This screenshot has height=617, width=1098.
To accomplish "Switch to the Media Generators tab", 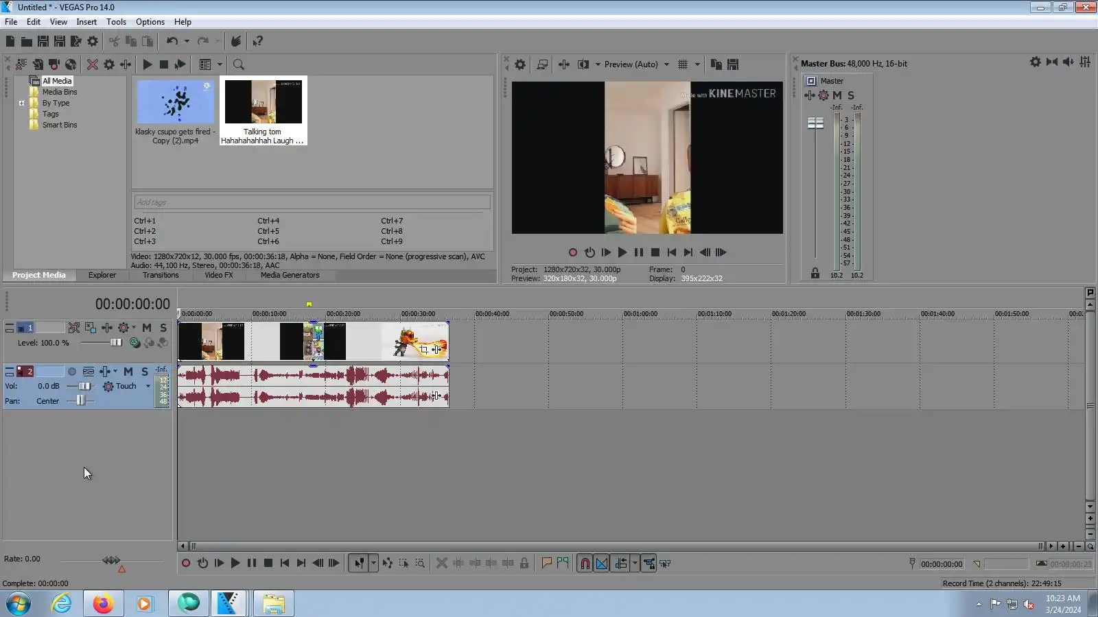I will click(290, 276).
